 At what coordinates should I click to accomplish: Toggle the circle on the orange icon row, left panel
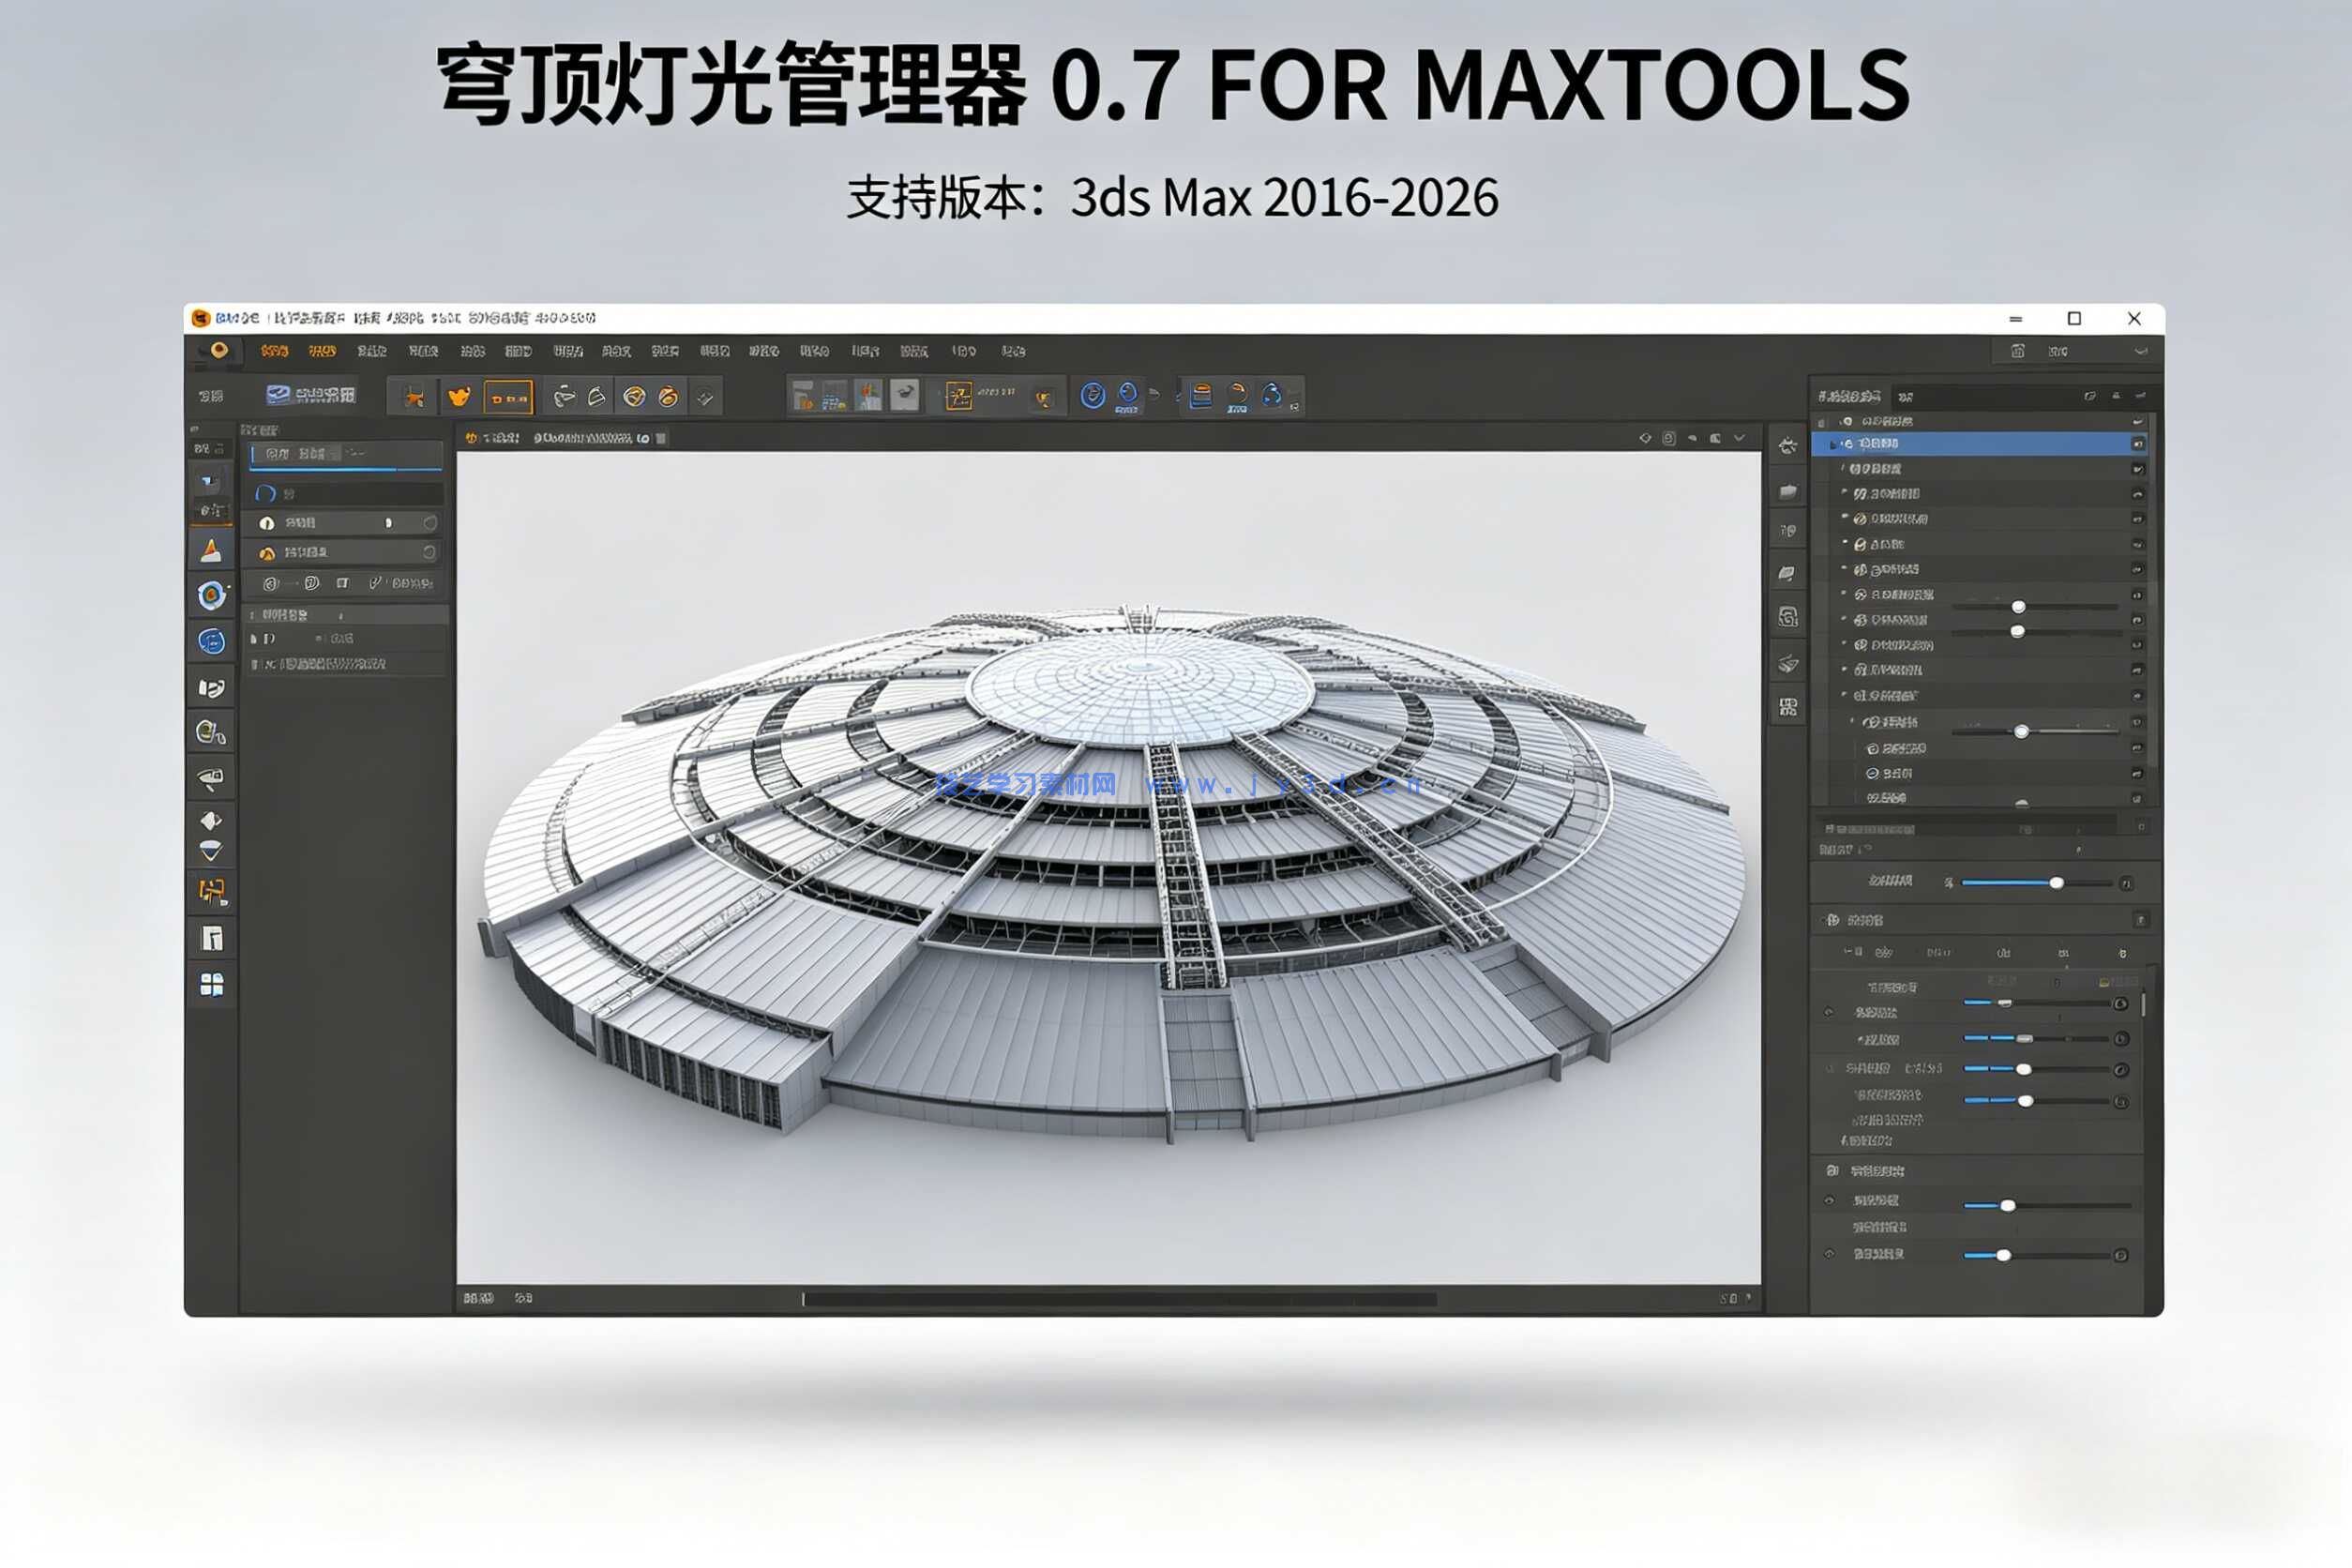pyautogui.click(x=429, y=552)
